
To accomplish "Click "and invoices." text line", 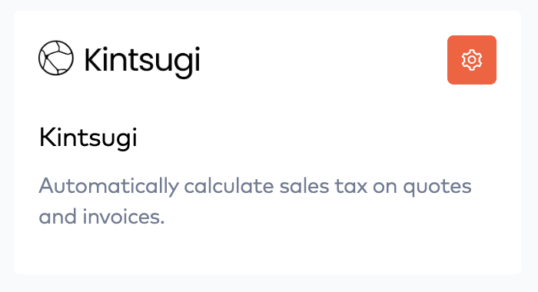I will point(102,217).
